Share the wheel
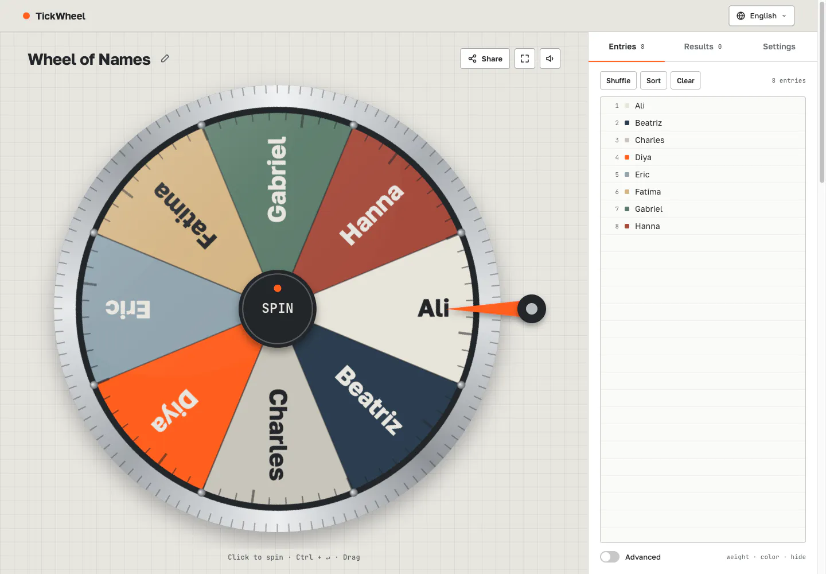 pyautogui.click(x=485, y=59)
